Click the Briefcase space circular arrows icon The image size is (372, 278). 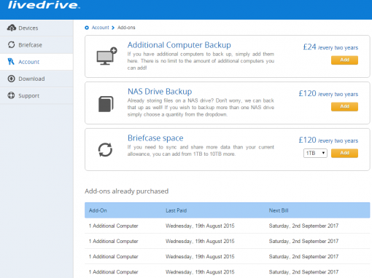[105, 149]
